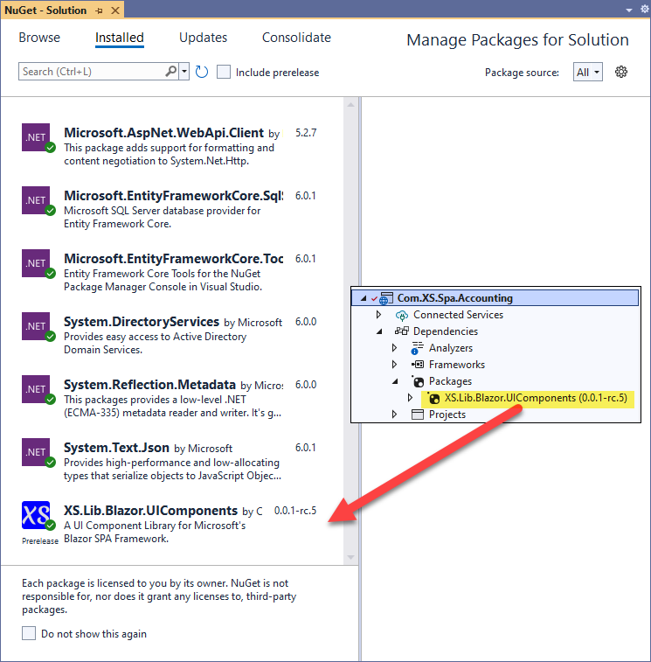The width and height of the screenshot is (651, 662).
Task: Click version 0.0.1-rc.5 in package list
Action: (295, 511)
